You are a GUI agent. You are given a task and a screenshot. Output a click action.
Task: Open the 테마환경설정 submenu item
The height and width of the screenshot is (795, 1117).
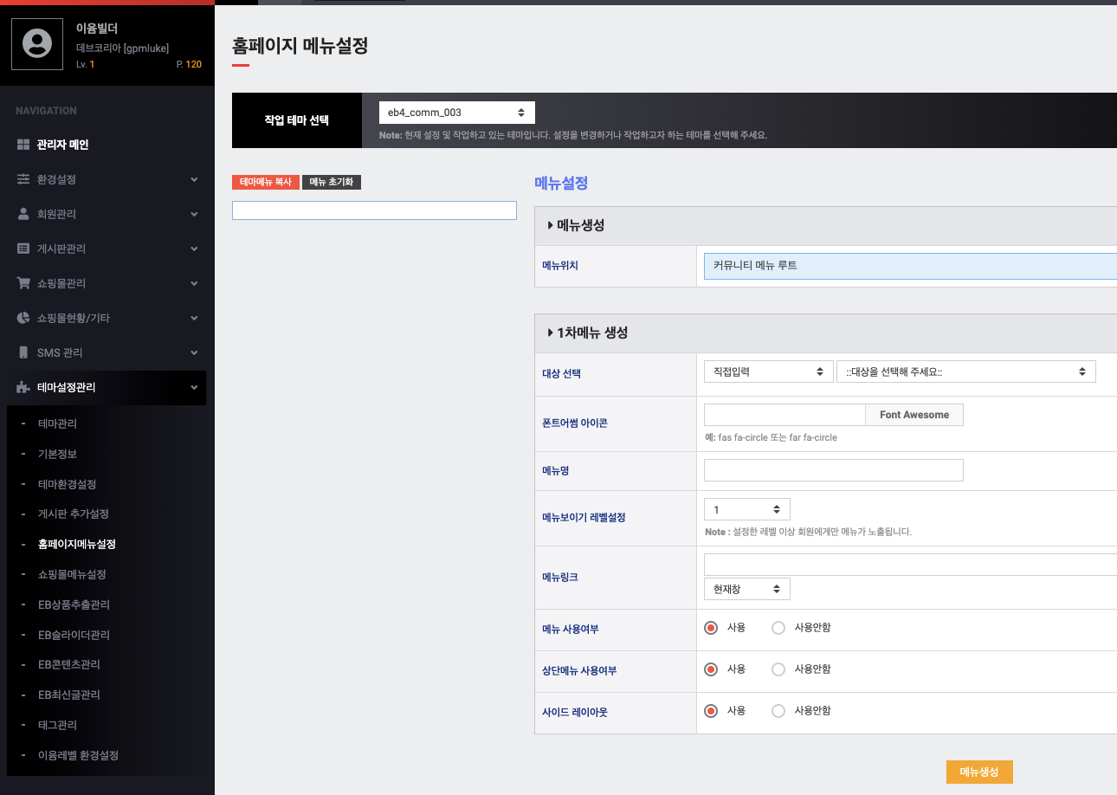point(67,484)
